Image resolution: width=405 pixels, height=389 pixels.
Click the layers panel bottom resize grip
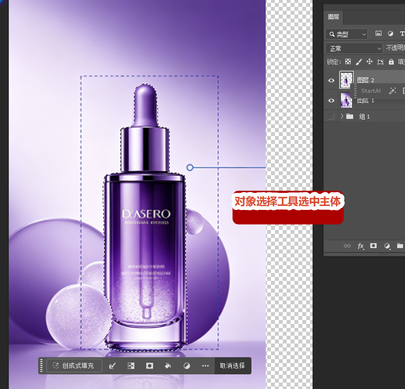coord(383,254)
